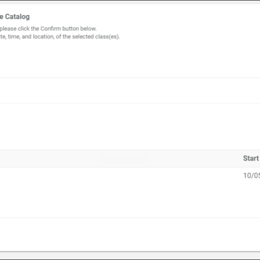Click the upper divider line section
The image size is (260, 260).
130,77
